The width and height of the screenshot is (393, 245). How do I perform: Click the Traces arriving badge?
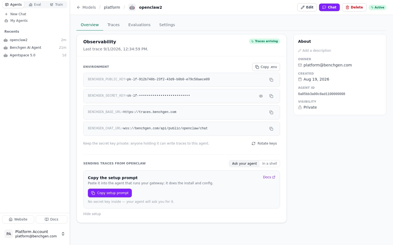264,41
